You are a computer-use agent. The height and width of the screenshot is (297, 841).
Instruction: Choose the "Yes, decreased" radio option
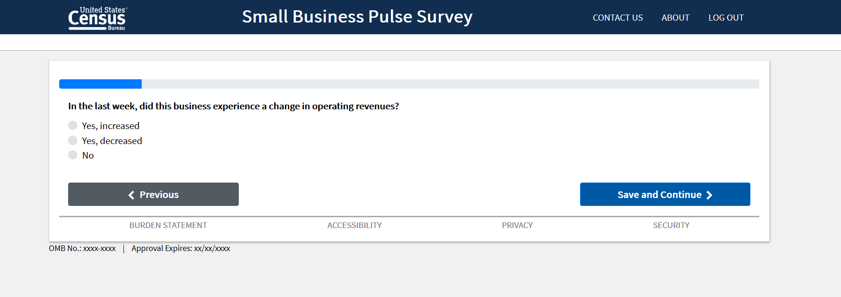(x=73, y=140)
